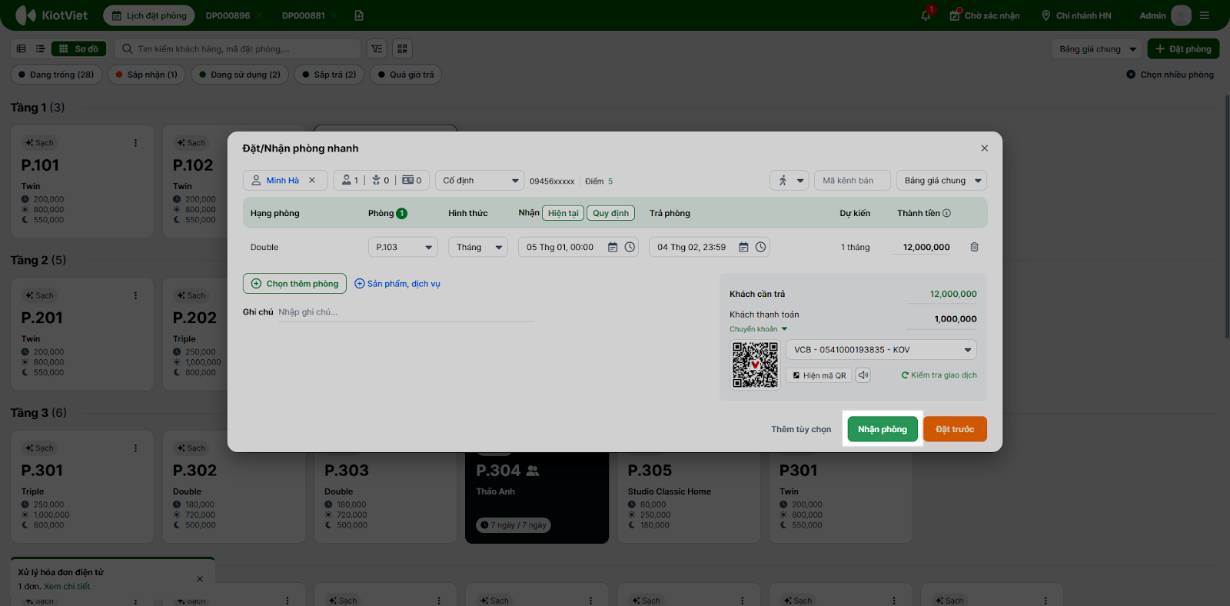Click the KiotViet logo
The width and height of the screenshot is (1230, 606).
[52, 15]
